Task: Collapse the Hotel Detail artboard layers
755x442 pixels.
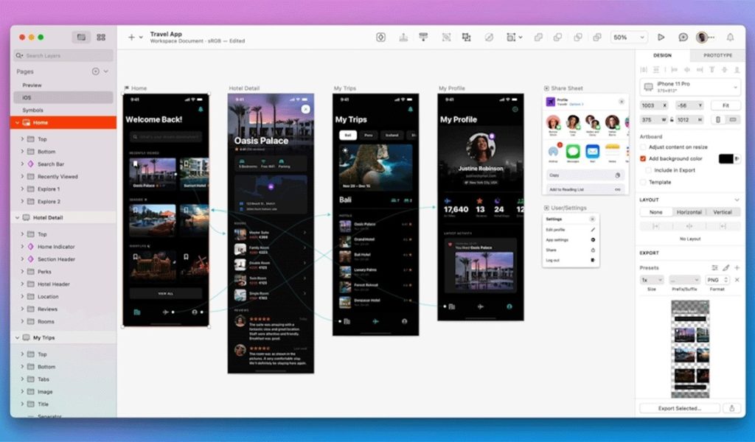Action: pos(18,217)
